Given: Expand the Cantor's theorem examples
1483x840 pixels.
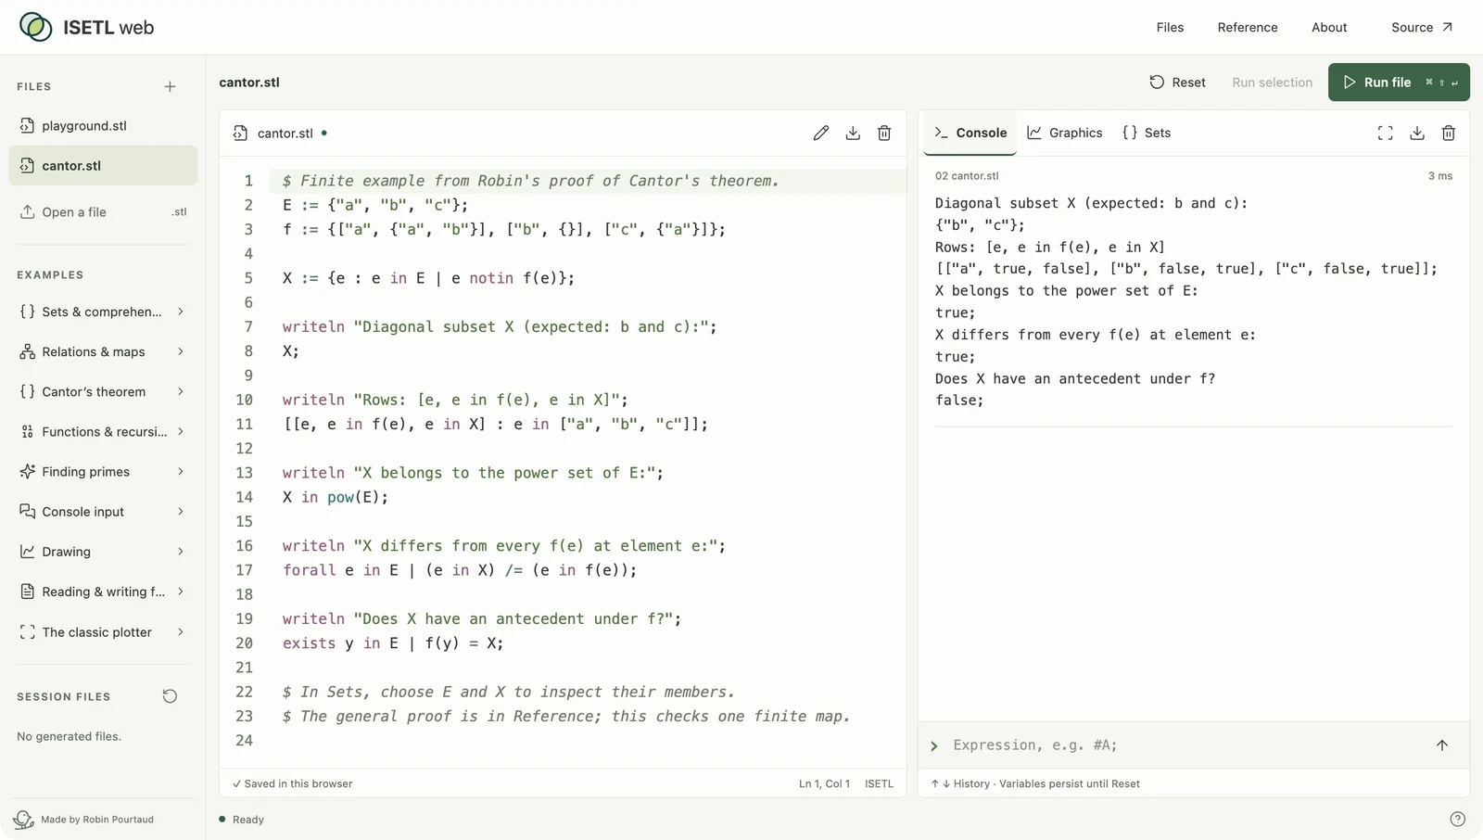Looking at the screenshot, I should point(103,391).
